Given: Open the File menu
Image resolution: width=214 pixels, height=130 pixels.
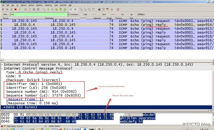Looking at the screenshot, I should pos(3,5).
